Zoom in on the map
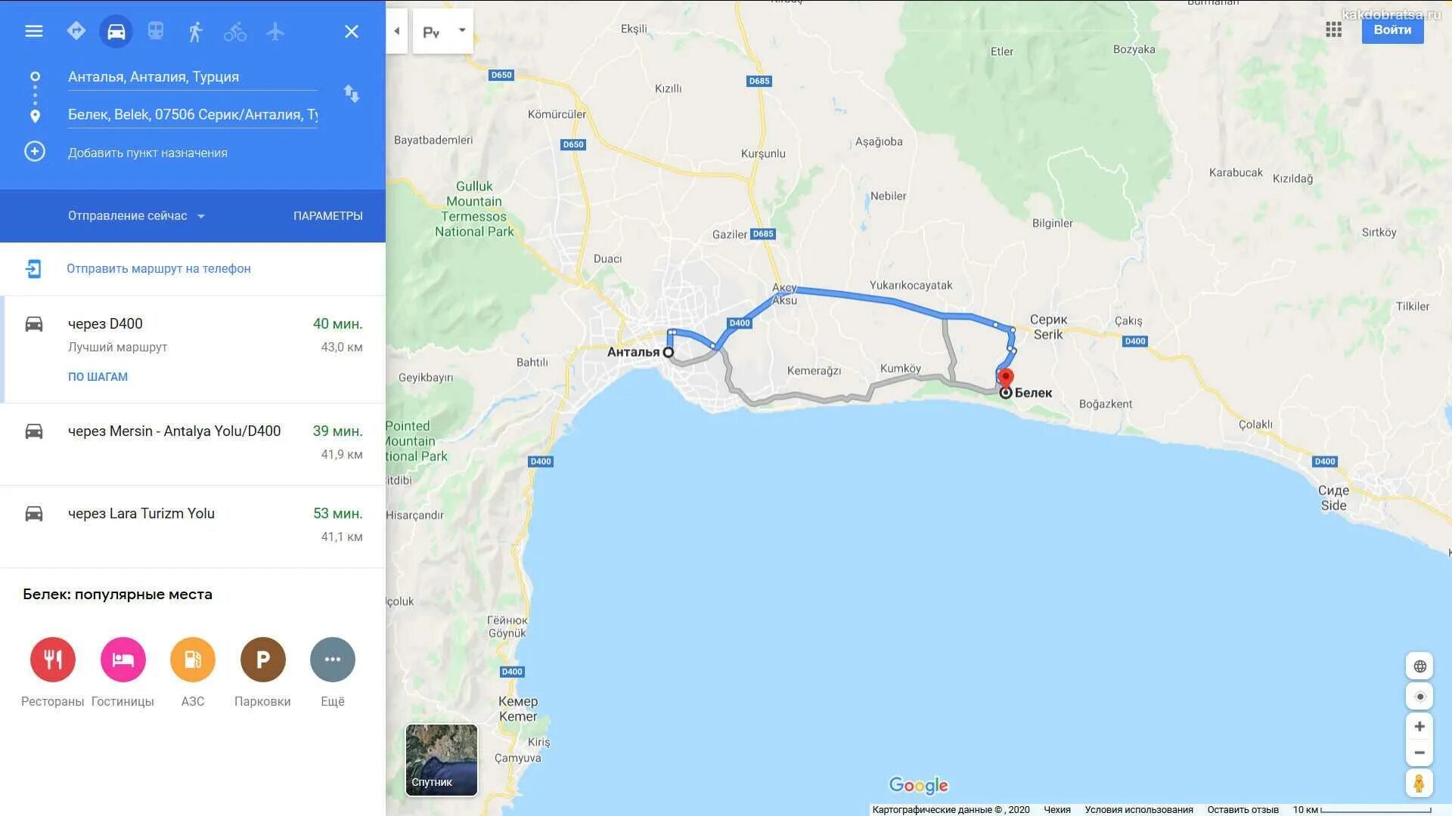The image size is (1452, 816). (1419, 726)
